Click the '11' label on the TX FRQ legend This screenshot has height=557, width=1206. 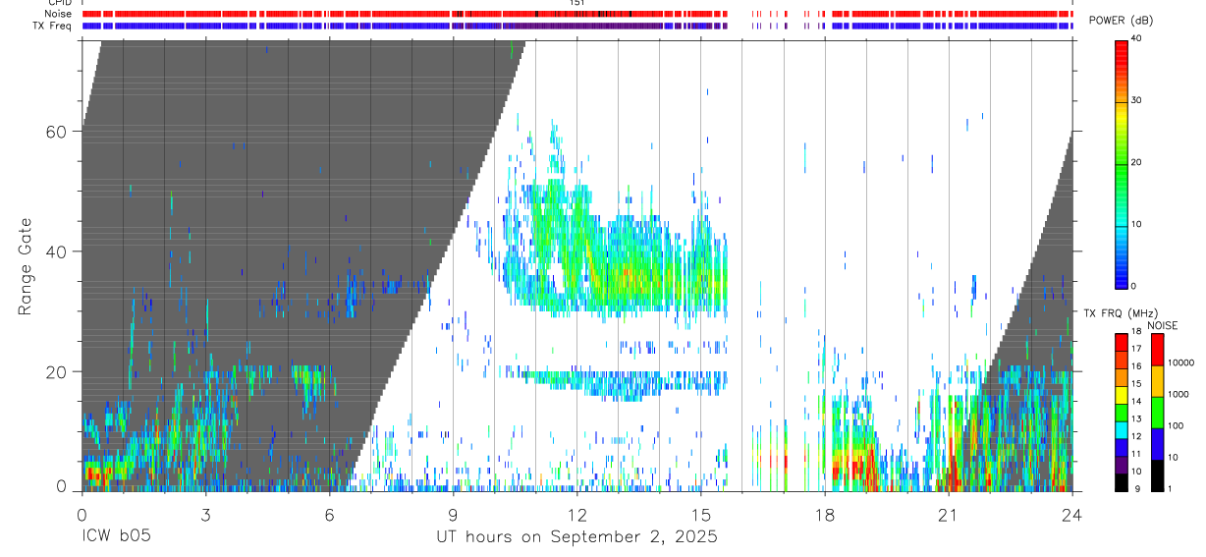pyautogui.click(x=1135, y=453)
